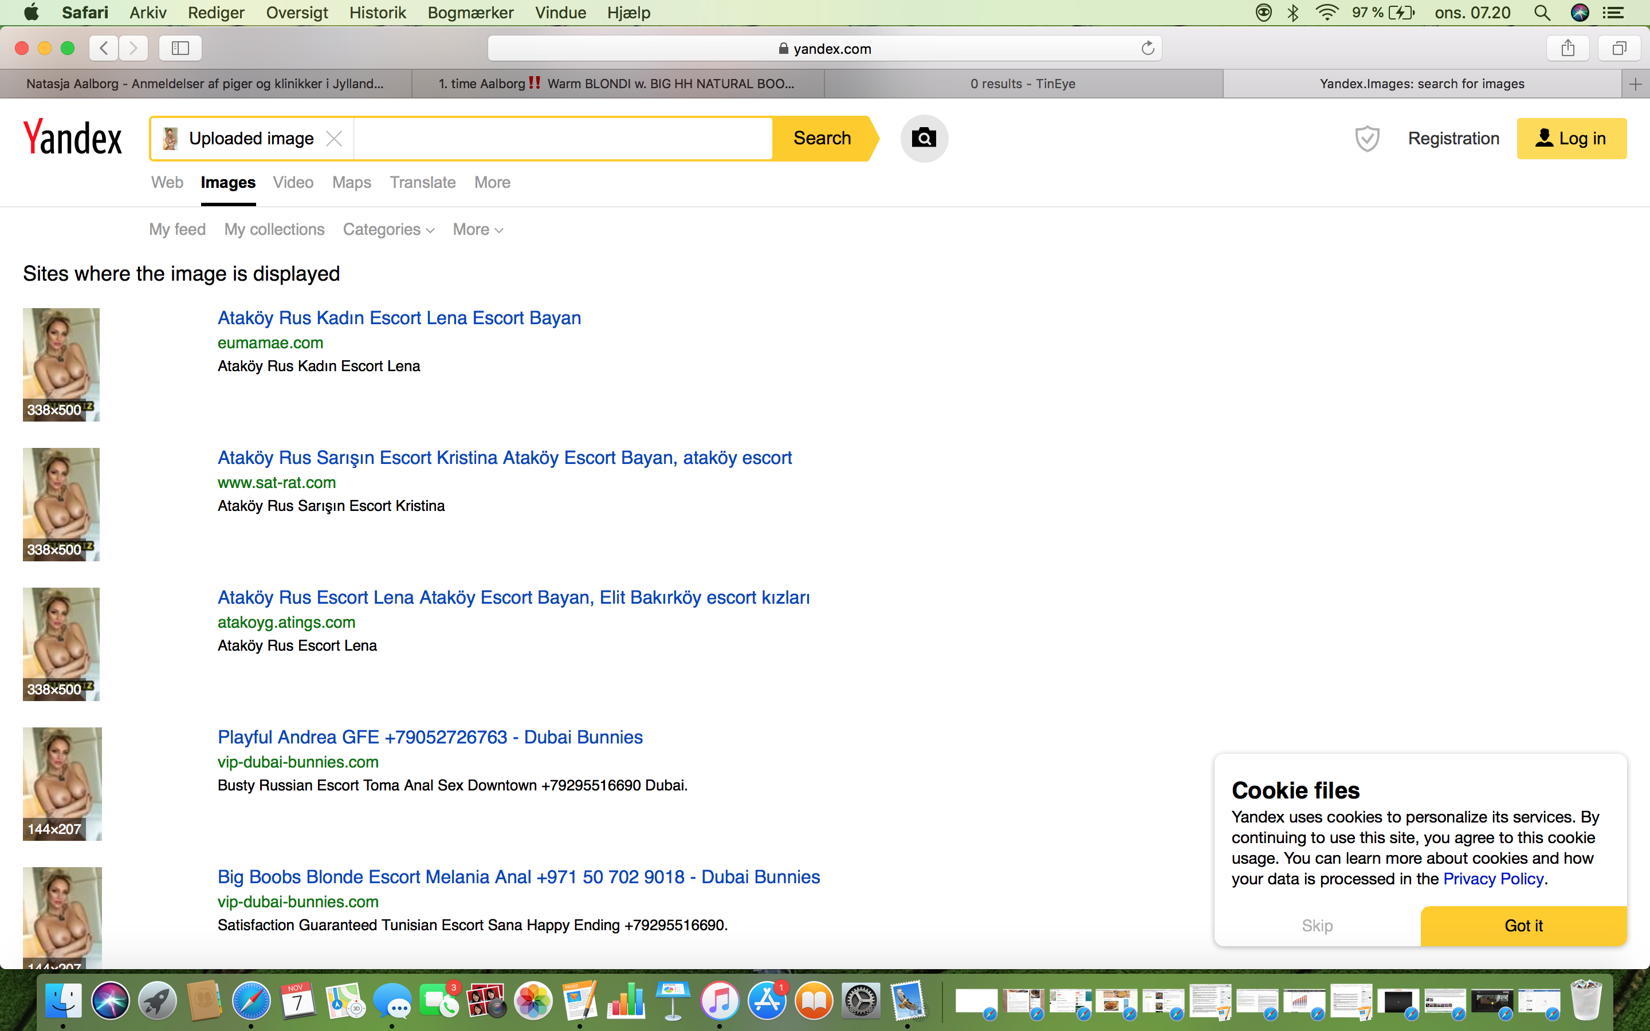Click the camera image-search icon

[923, 139]
